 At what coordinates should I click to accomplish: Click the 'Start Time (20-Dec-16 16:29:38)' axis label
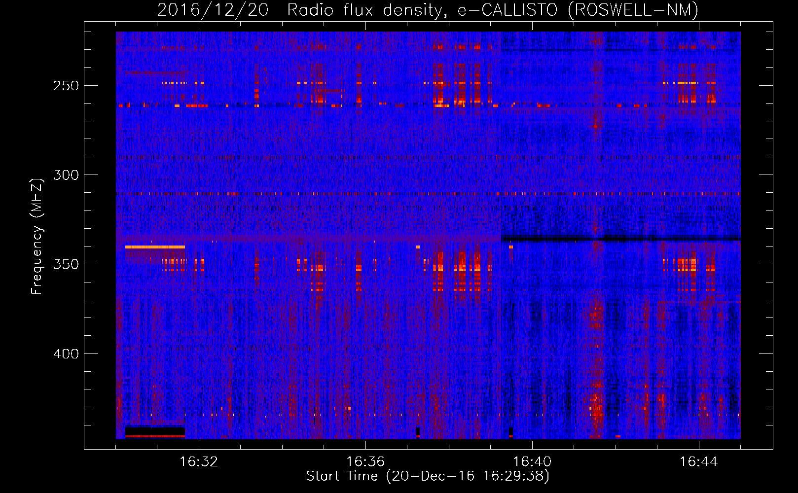pyautogui.click(x=428, y=476)
